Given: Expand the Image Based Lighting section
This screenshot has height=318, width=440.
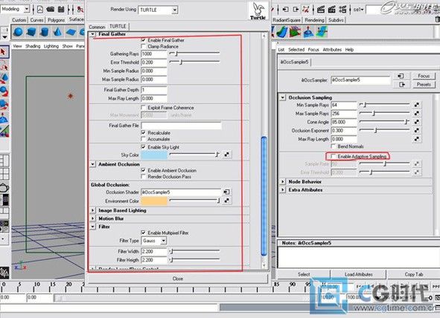Looking at the screenshot, I should 92,210.
